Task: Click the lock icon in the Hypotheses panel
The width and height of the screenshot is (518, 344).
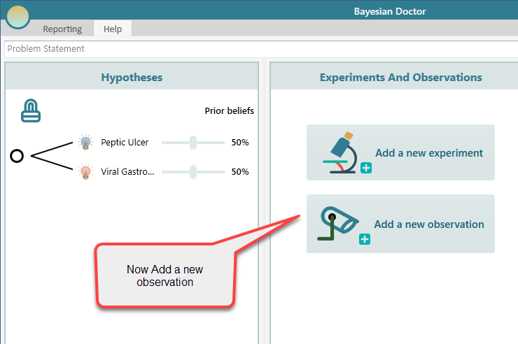Action: point(30,110)
